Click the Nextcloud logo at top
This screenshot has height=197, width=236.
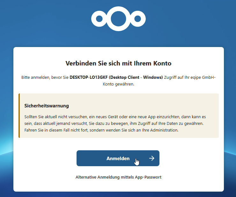point(118,19)
